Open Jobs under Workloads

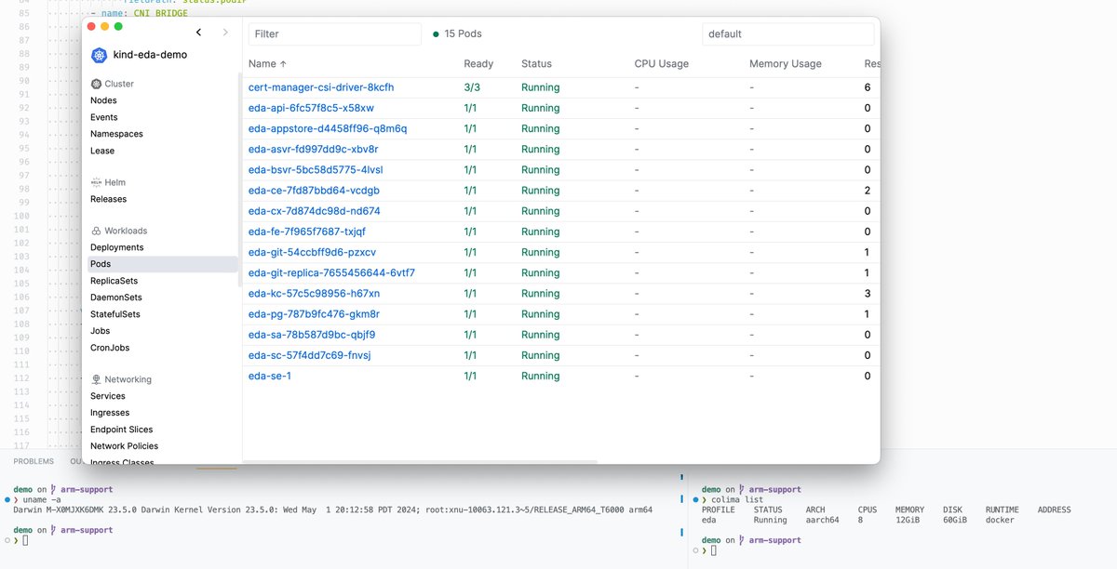point(101,331)
